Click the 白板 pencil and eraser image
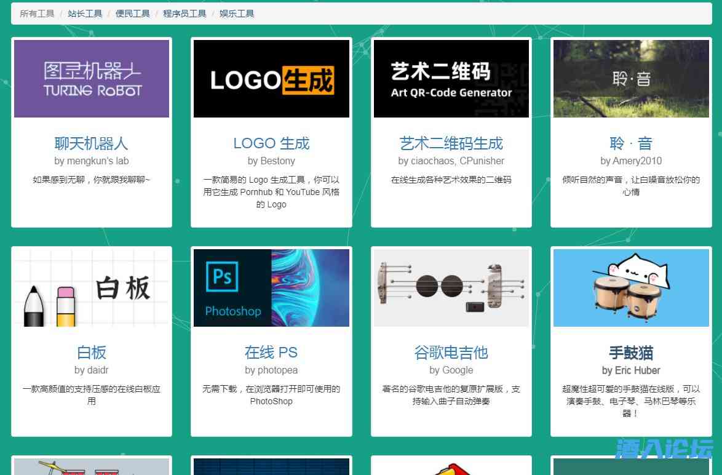 [x=92, y=288]
